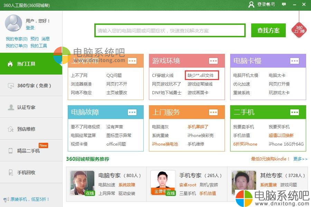This screenshot has height=207, width=311.
Task: Select 看不了网络视频 link
Action: click(x=85, y=127)
